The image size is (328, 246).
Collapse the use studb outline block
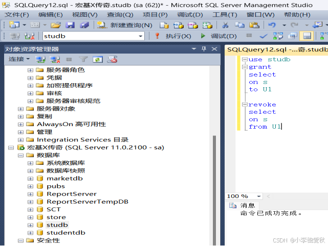245,59
